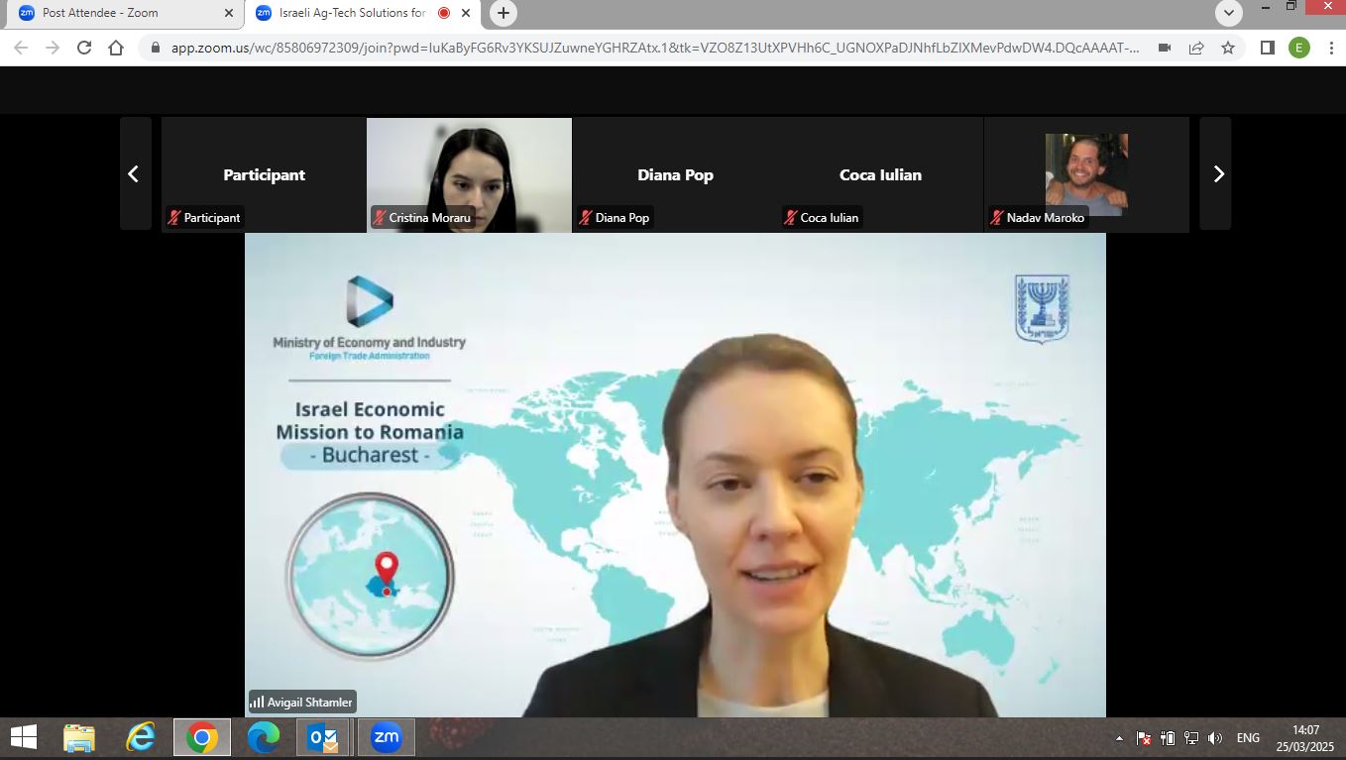Launch Microsoft Edge from the taskbar
Screen dimensions: 1346x760
[x=263, y=737]
